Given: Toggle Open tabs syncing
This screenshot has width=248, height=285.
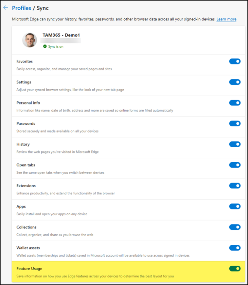Looking at the screenshot, I should point(235,165).
